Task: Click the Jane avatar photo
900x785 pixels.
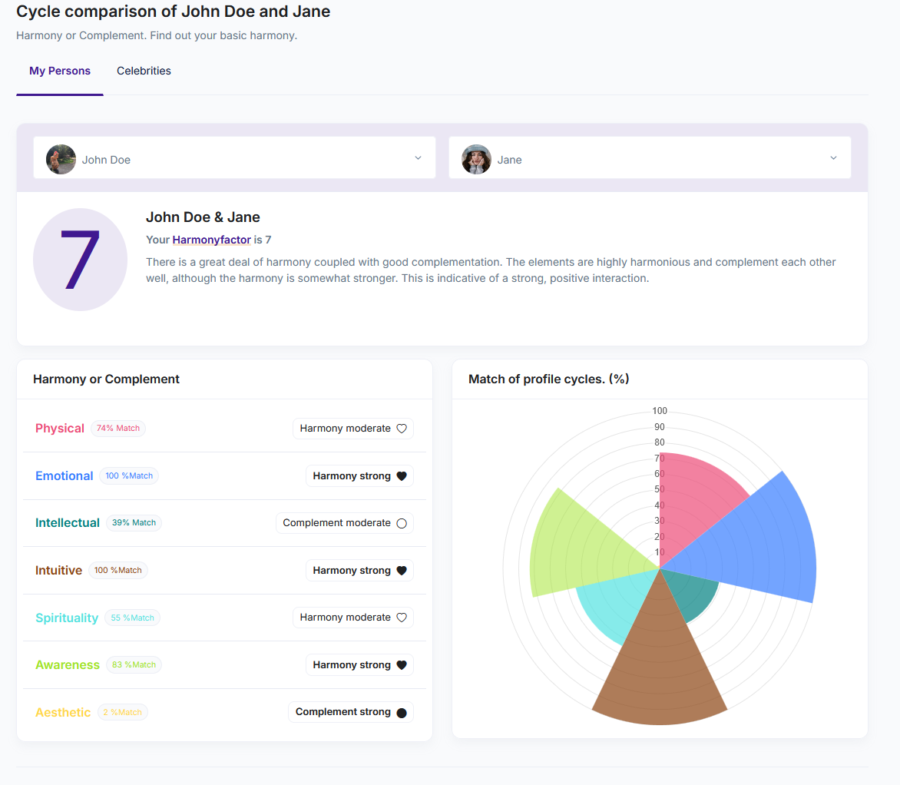Action: (x=476, y=159)
